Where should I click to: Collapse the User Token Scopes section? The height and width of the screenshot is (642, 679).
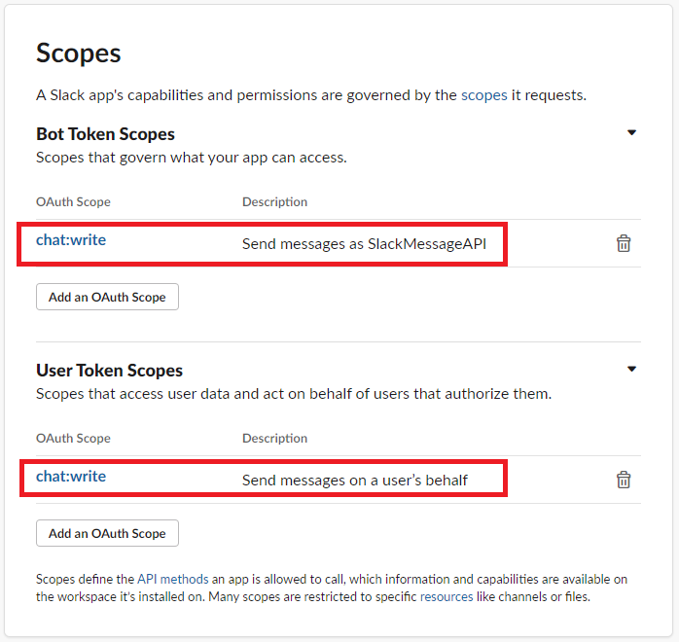tap(631, 369)
